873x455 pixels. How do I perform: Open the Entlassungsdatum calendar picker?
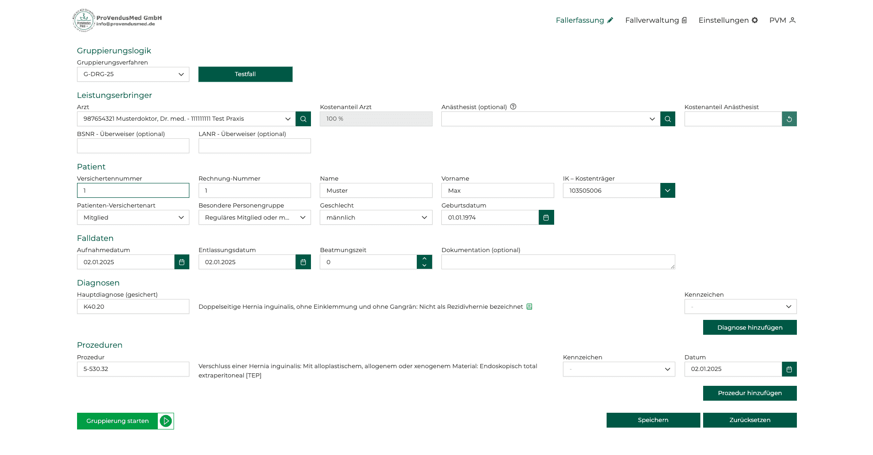click(x=303, y=262)
